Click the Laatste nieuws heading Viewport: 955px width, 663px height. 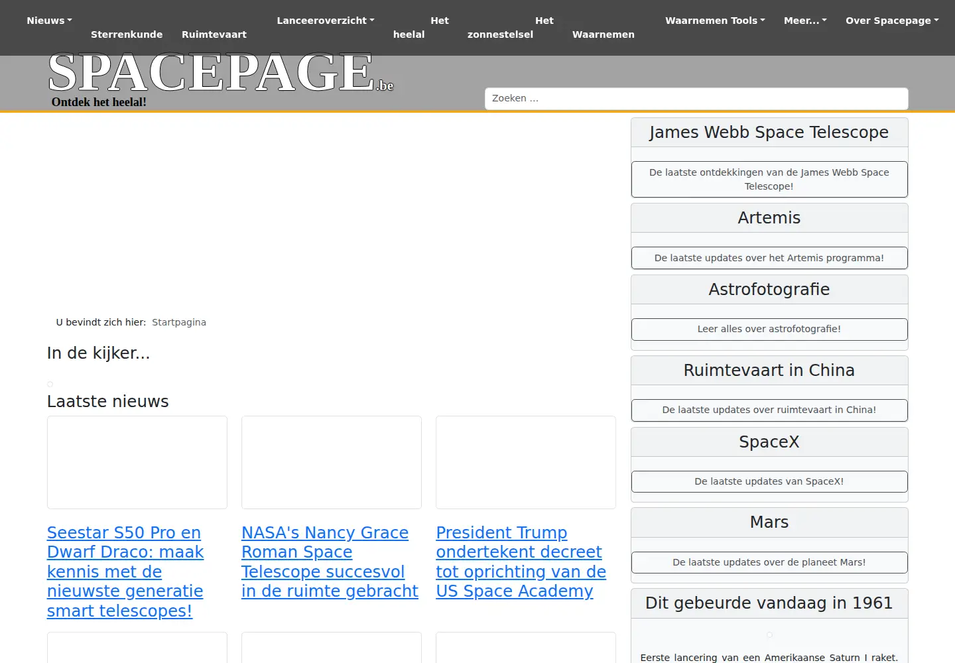coord(108,401)
